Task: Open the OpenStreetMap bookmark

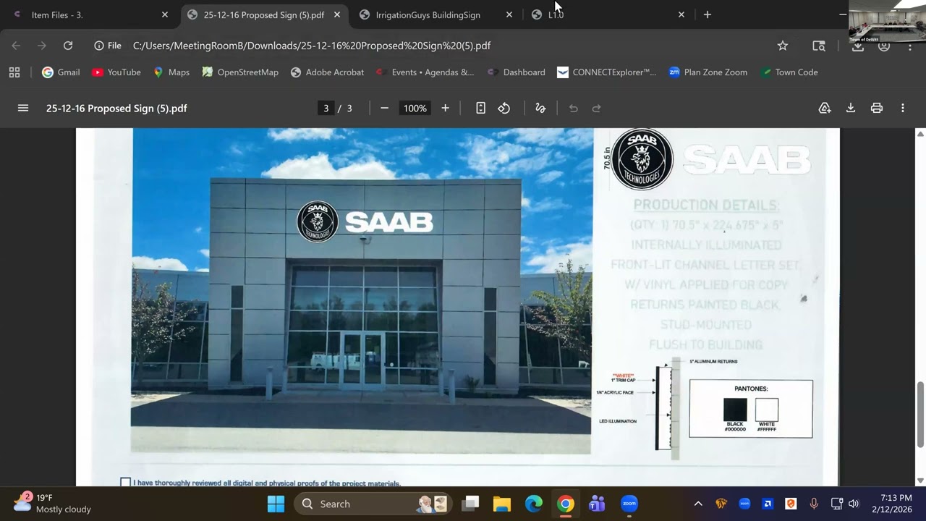Action: tap(240, 72)
